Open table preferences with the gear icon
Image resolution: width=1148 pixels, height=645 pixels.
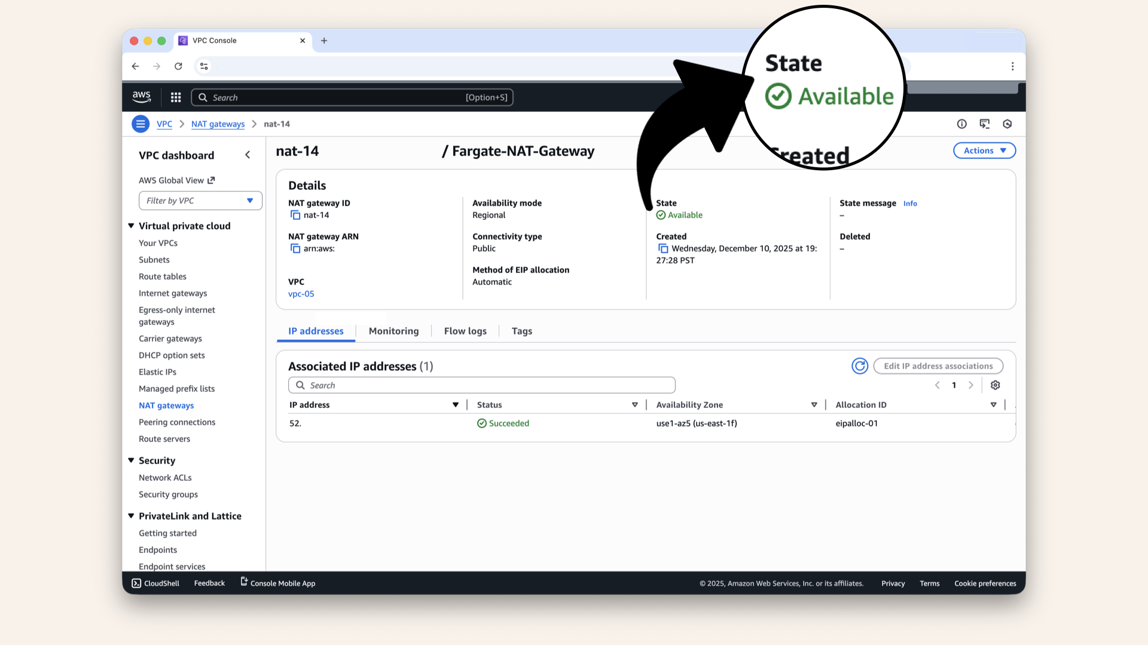995,385
